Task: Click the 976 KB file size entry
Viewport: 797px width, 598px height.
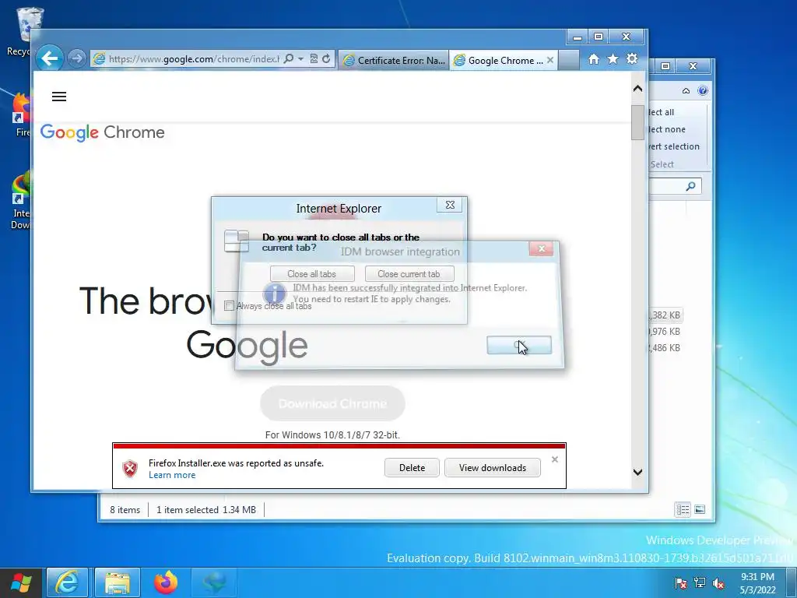Action: [x=665, y=332]
